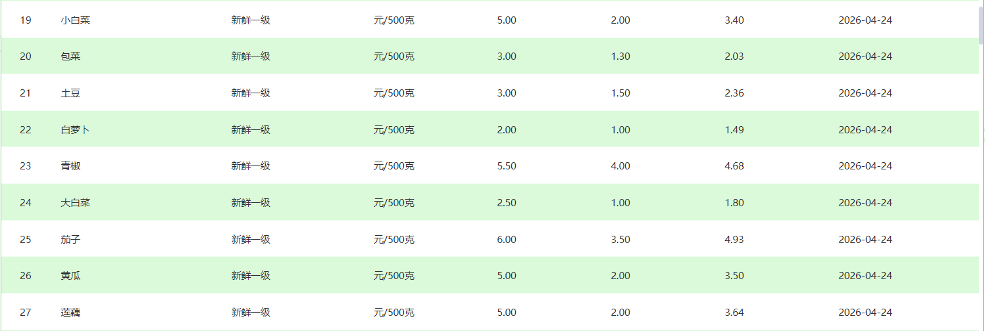Select the 元/500克 unit in 大白菜 row
This screenshot has height=331, width=985.
[x=393, y=203]
